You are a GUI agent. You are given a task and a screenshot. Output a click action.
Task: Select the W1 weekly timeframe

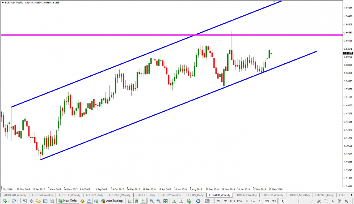(267, 201)
